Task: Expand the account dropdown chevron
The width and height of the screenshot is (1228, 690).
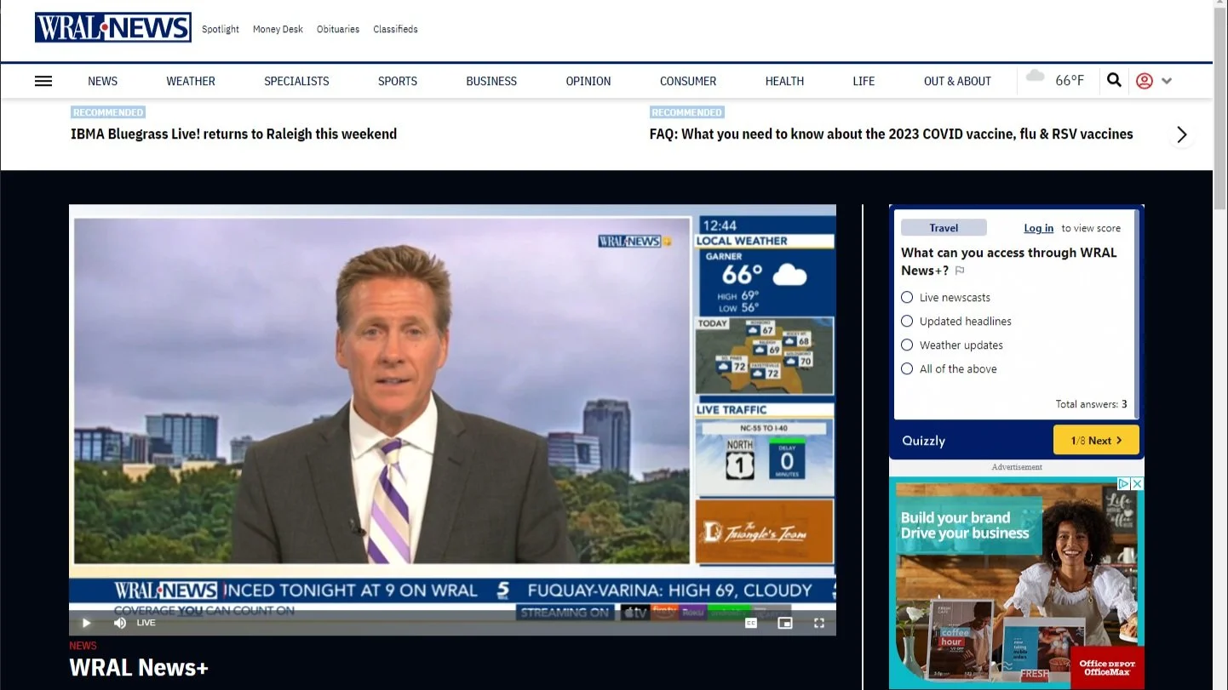Action: [1167, 81]
